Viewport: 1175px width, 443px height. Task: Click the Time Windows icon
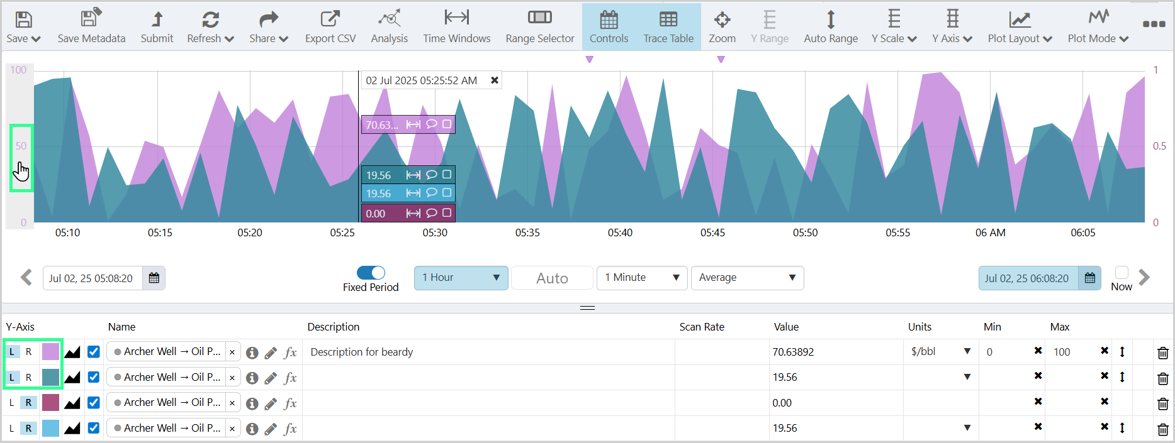click(x=456, y=19)
